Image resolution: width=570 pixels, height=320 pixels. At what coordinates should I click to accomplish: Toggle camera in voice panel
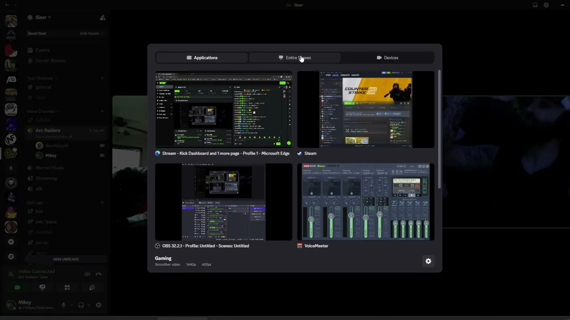pyautogui.click(x=17, y=288)
